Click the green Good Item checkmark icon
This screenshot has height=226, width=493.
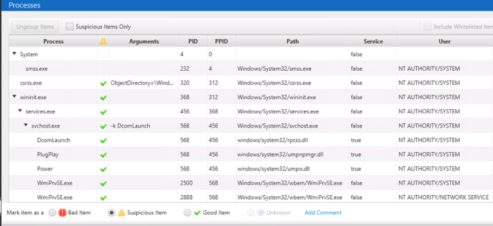click(197, 213)
